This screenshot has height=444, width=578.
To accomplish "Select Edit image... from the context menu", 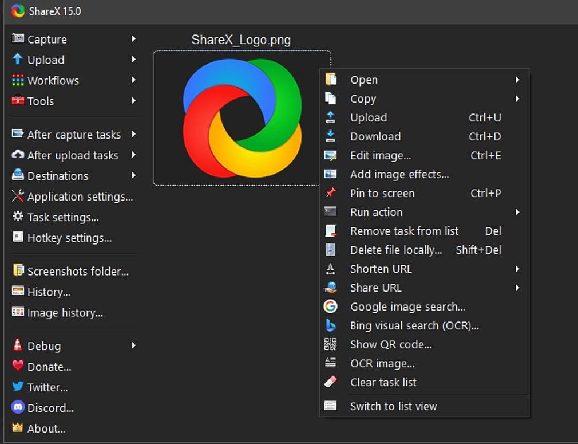I will pos(424,155).
